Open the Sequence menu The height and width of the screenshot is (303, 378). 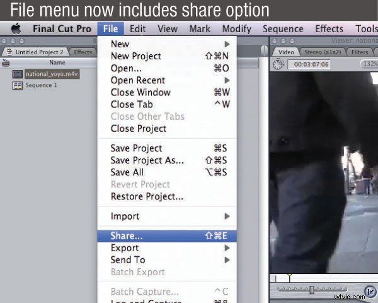click(283, 29)
